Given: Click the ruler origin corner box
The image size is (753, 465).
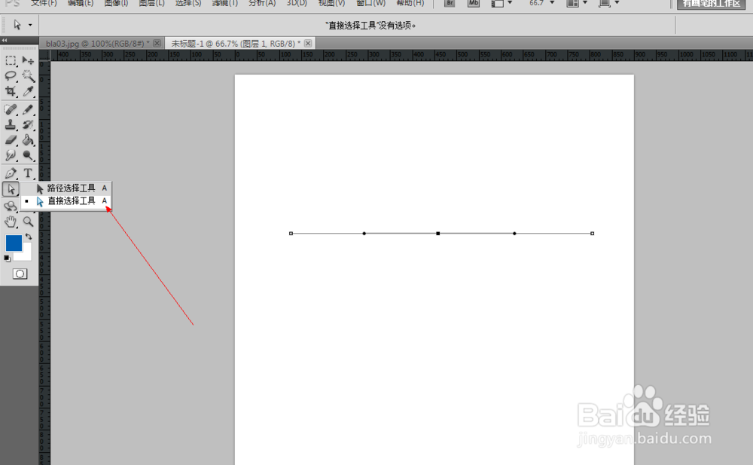Looking at the screenshot, I should (44, 55).
